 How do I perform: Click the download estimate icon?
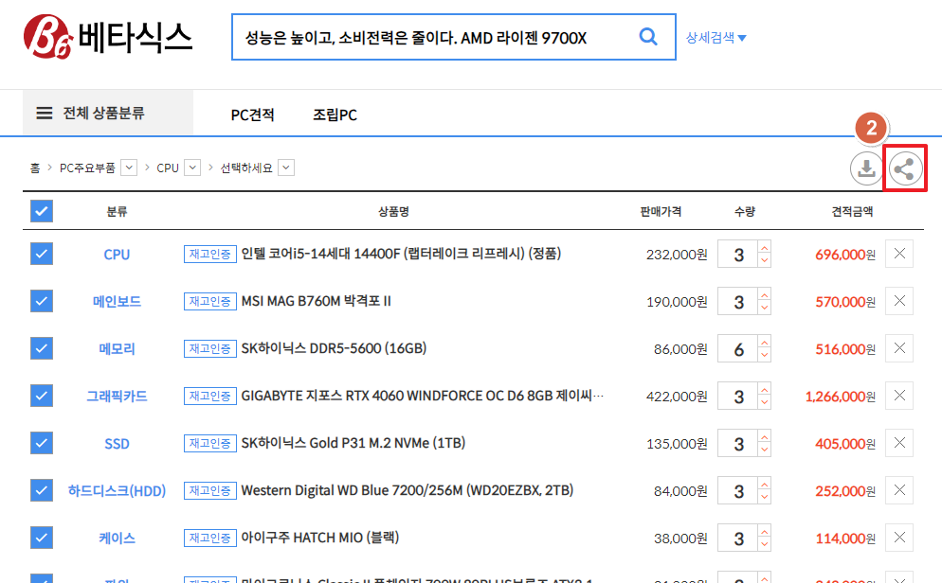click(x=866, y=168)
